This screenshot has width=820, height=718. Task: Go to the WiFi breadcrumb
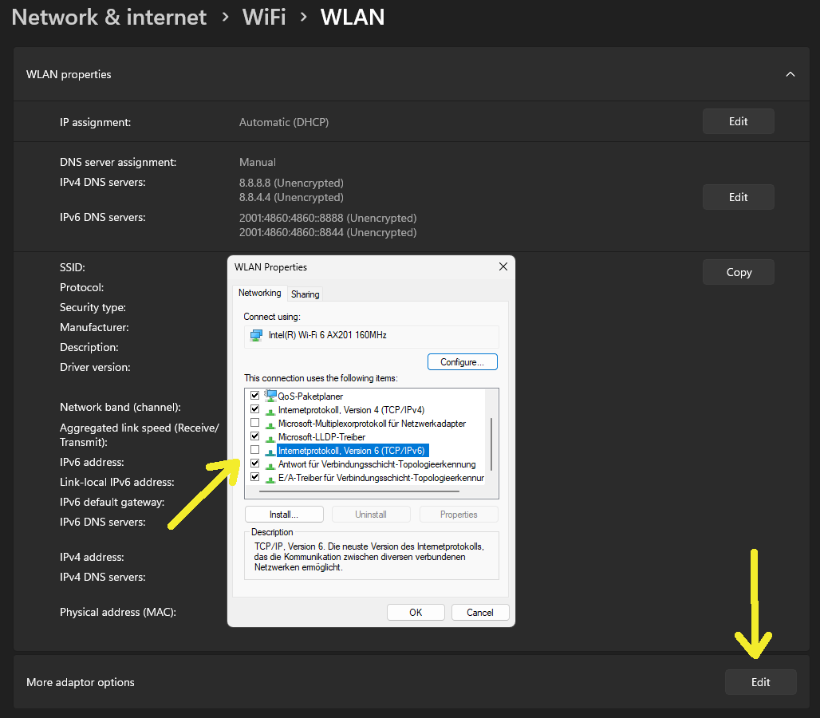[x=264, y=18]
